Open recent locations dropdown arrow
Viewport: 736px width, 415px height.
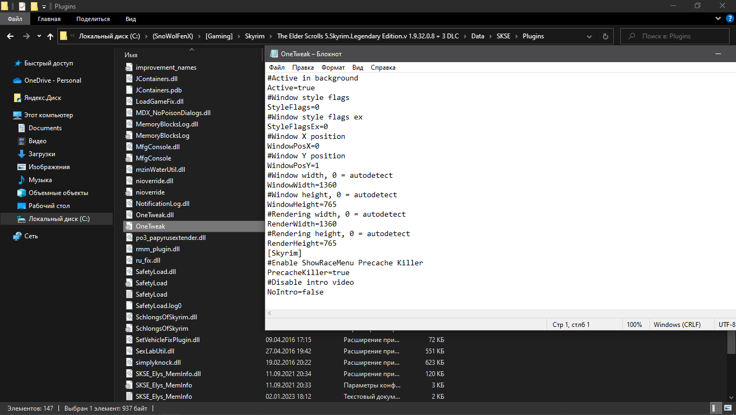click(x=39, y=36)
